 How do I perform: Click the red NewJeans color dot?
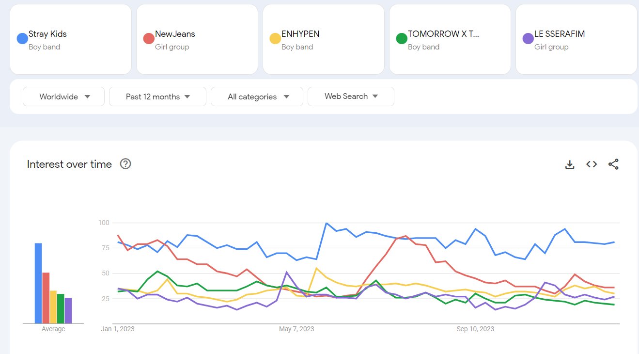(149, 38)
